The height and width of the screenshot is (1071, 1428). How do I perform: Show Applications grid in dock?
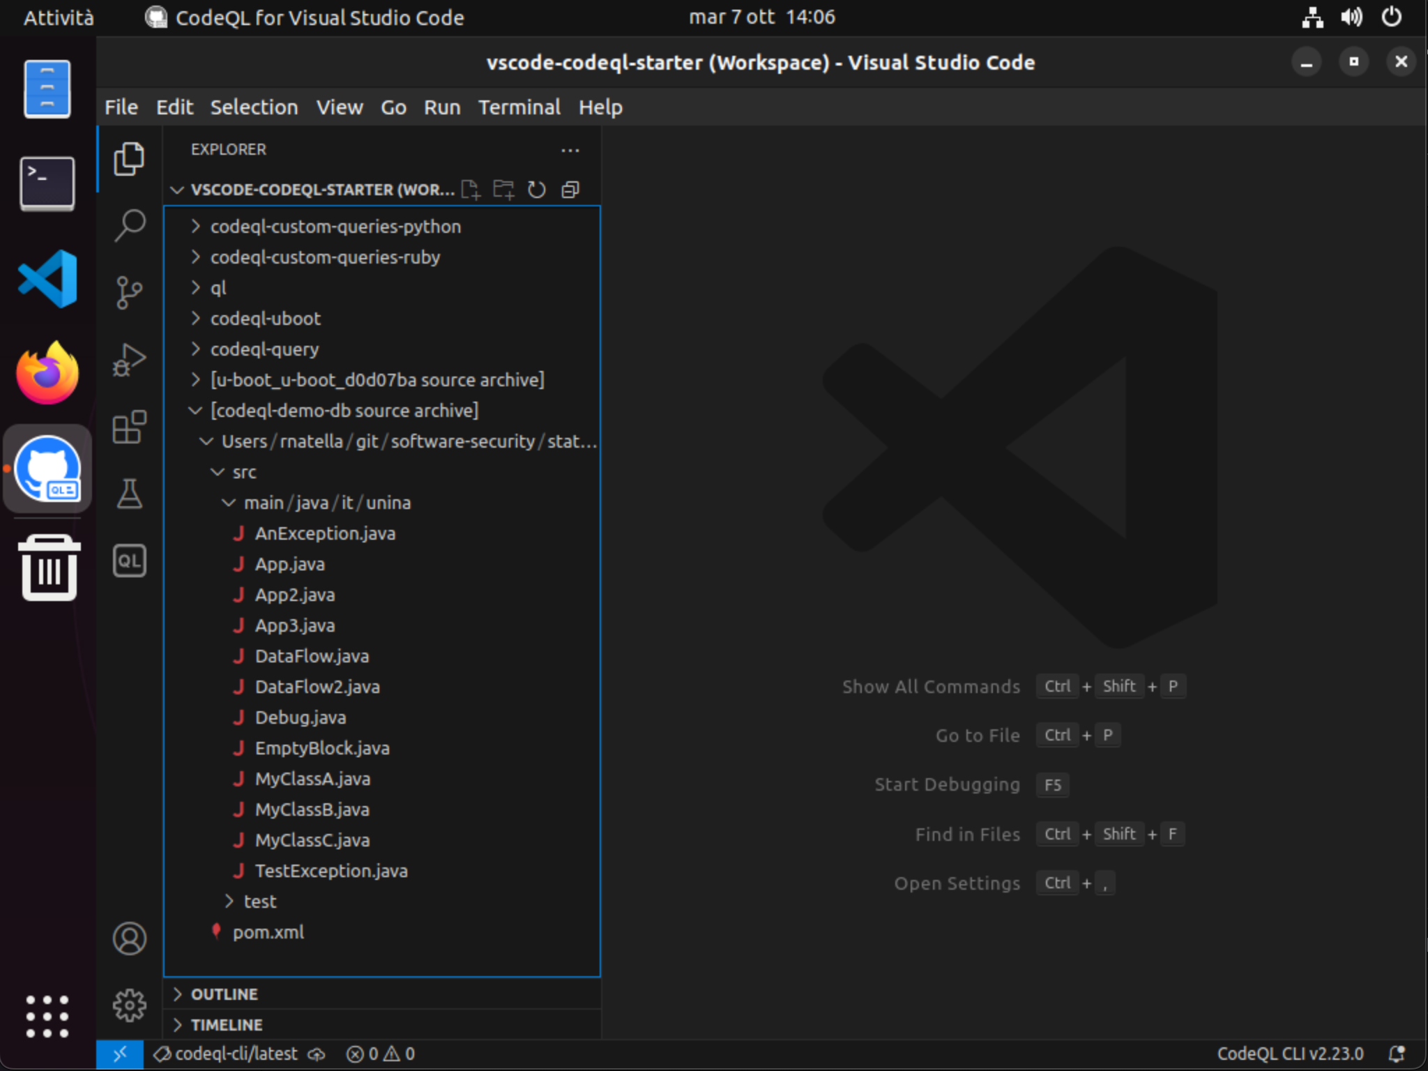pyautogui.click(x=47, y=1016)
